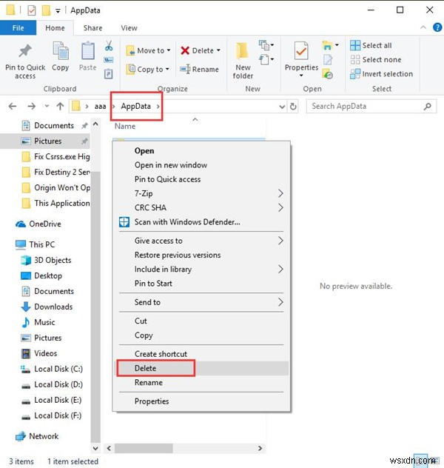
Task: Open OneDrive in the navigation pane
Action: (x=38, y=224)
